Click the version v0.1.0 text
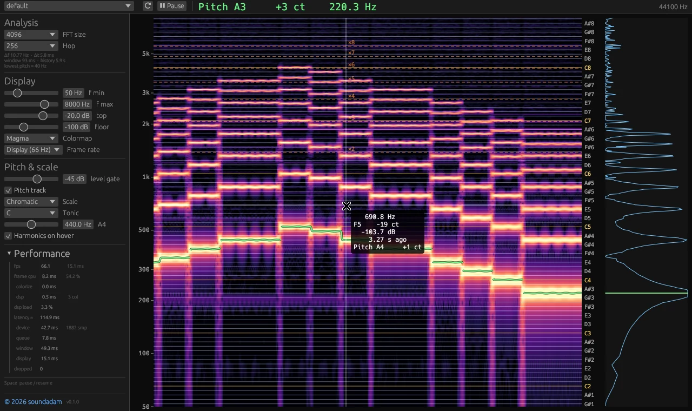 tap(72, 402)
